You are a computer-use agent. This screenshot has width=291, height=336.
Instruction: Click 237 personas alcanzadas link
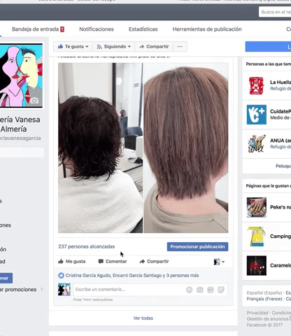[x=87, y=246]
